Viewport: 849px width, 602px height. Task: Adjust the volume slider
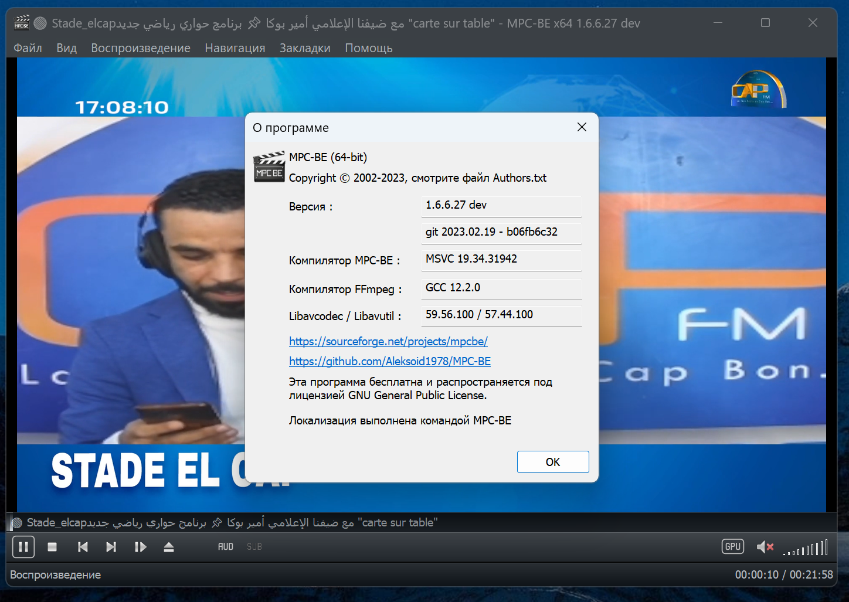click(x=805, y=548)
